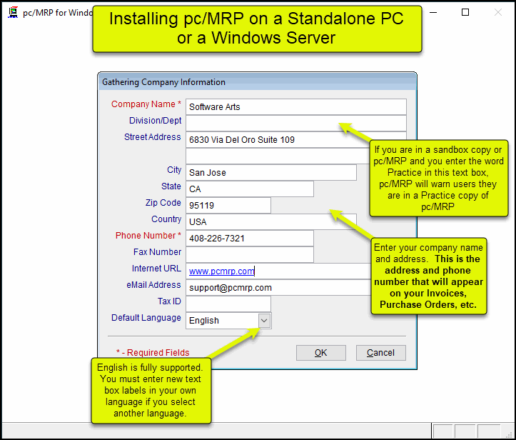Click the eMail Address field
516x440 pixels.
coord(278,288)
